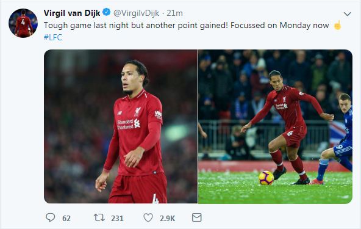Image resolution: width=361 pixels, height=229 pixels.
Task: Open the tweet options chevron
Action: coord(347,14)
